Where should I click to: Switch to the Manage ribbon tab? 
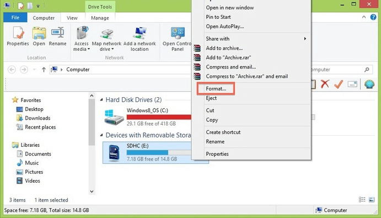[x=100, y=18]
